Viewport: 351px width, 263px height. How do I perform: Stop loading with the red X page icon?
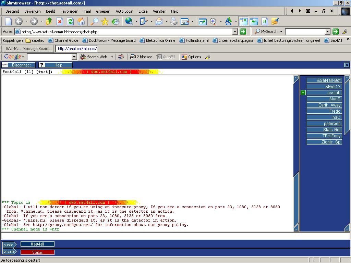pyautogui.click(x=60, y=22)
